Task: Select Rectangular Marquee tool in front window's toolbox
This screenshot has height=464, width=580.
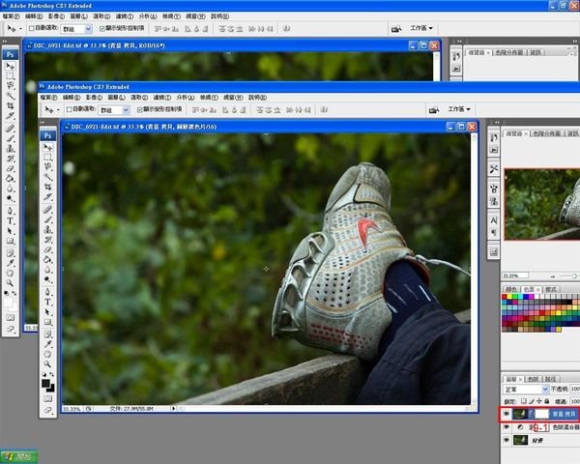Action: click(48, 158)
